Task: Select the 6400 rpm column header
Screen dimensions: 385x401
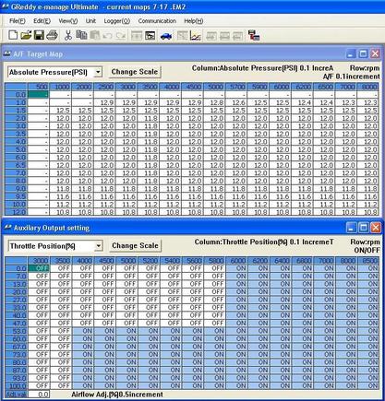Action: point(282,261)
